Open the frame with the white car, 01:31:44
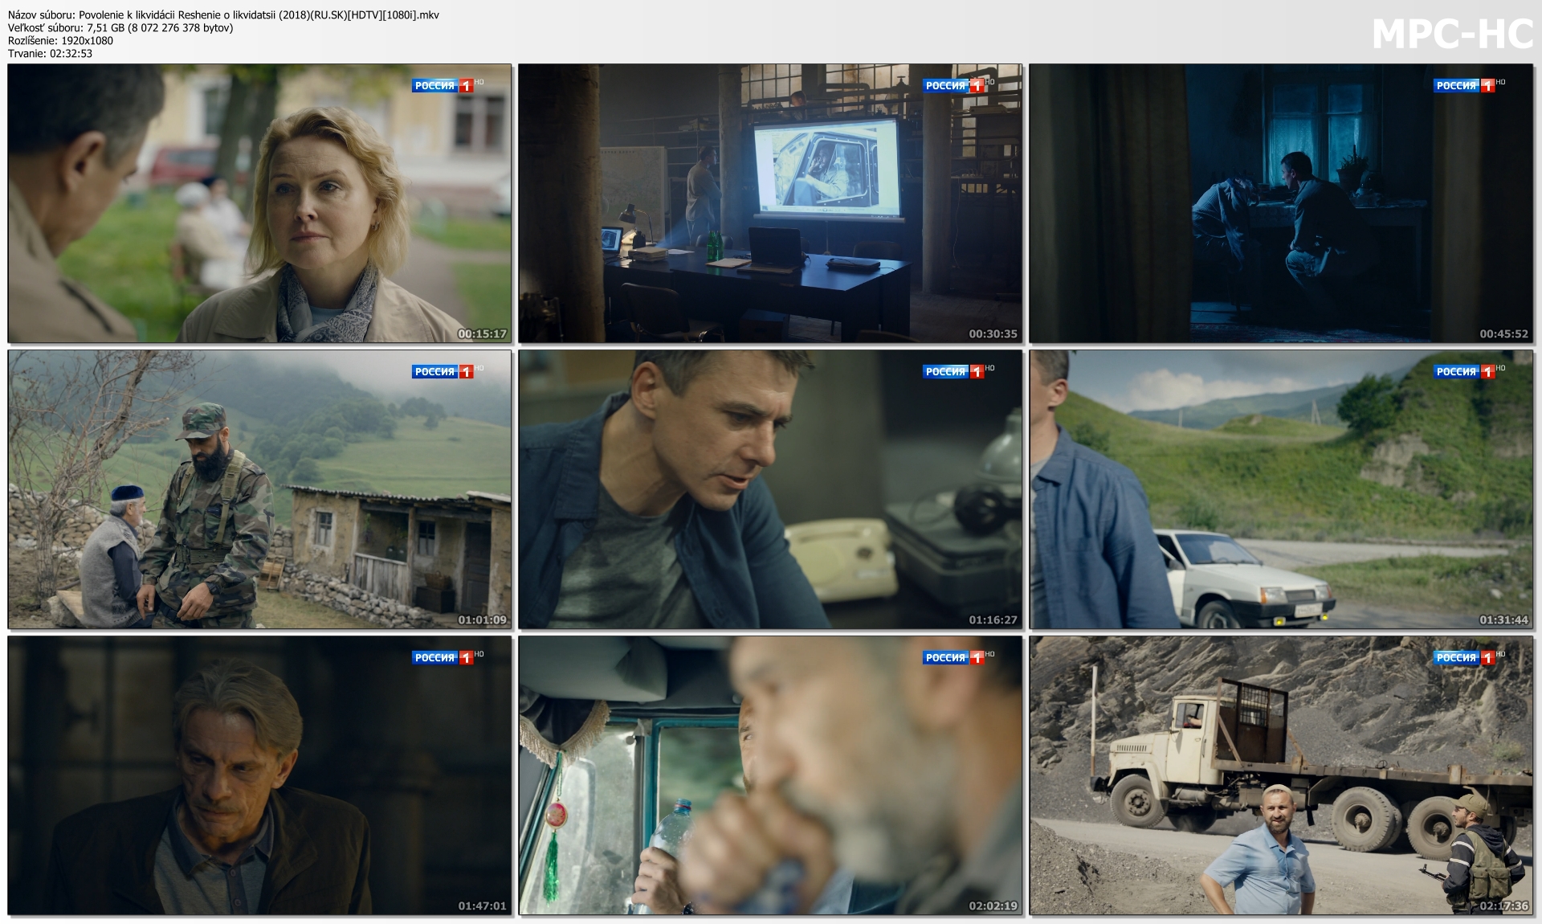 pos(1281,489)
